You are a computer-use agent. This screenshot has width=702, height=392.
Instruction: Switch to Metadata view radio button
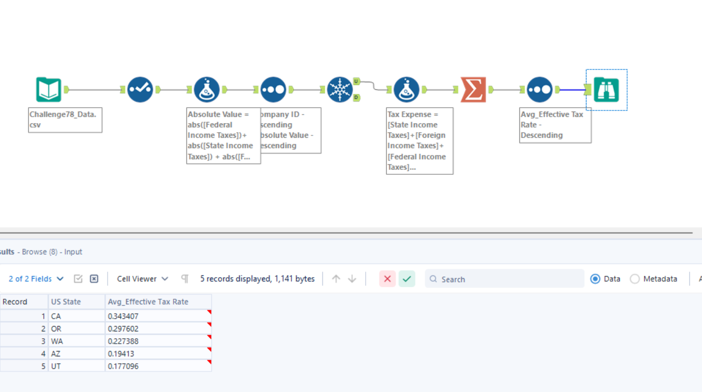635,279
